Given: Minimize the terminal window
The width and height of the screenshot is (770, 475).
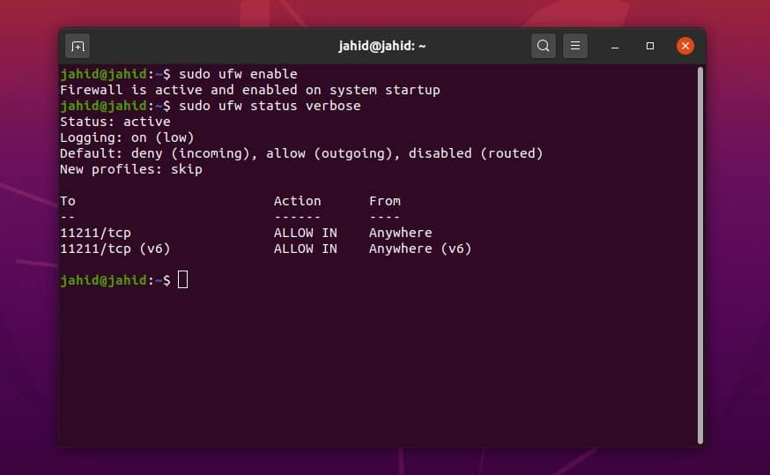Looking at the screenshot, I should (615, 46).
